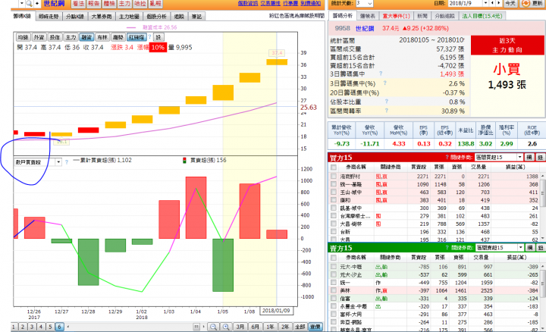The width and height of the screenshot is (546, 332).
Task: Check the select-all checkbox in 買方15 header
Action: 334,167
